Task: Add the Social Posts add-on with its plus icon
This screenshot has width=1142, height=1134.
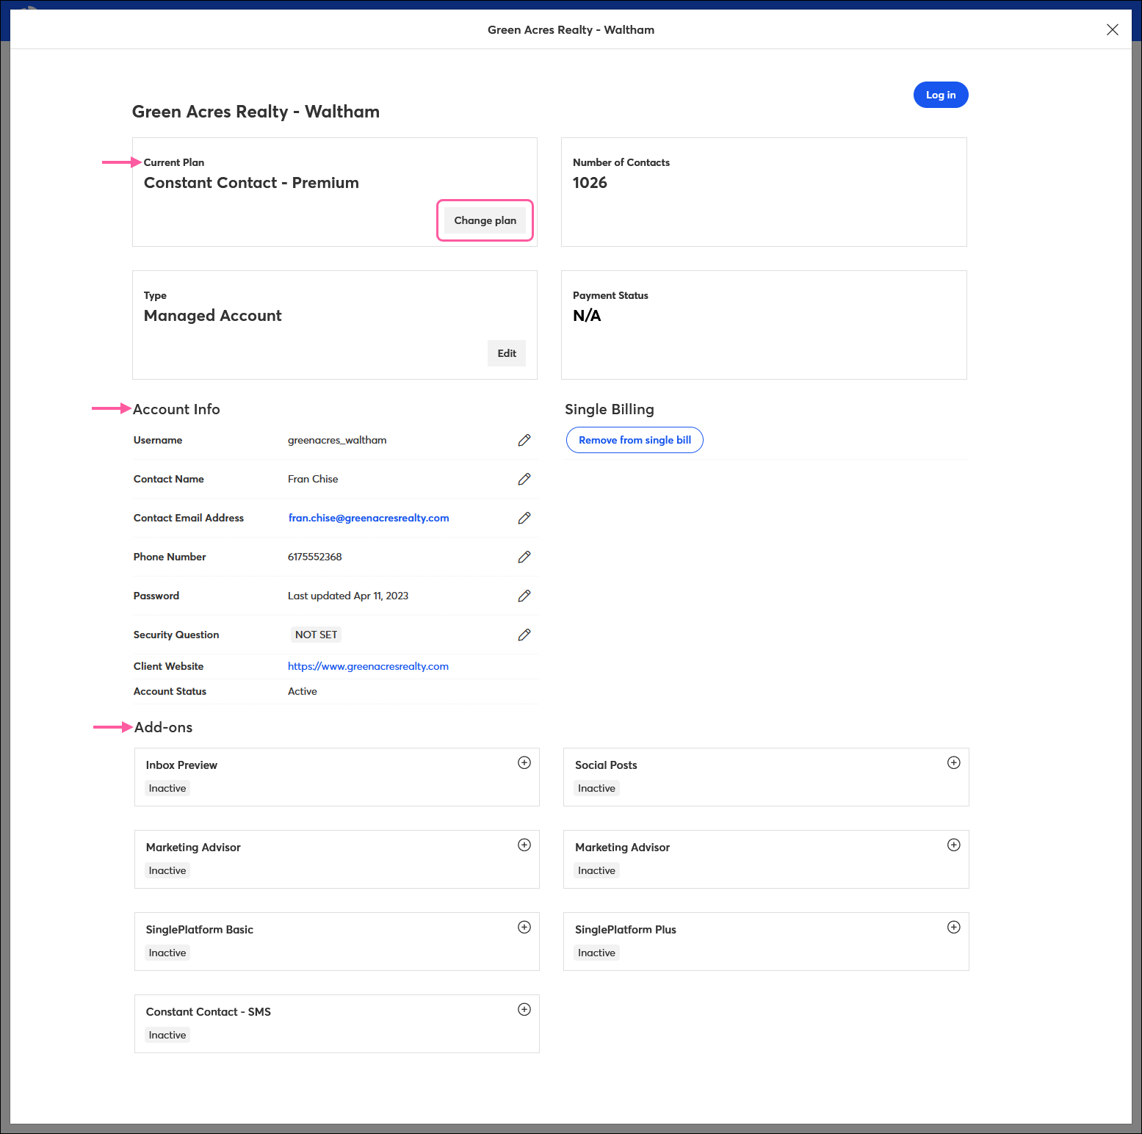Action: (x=953, y=762)
